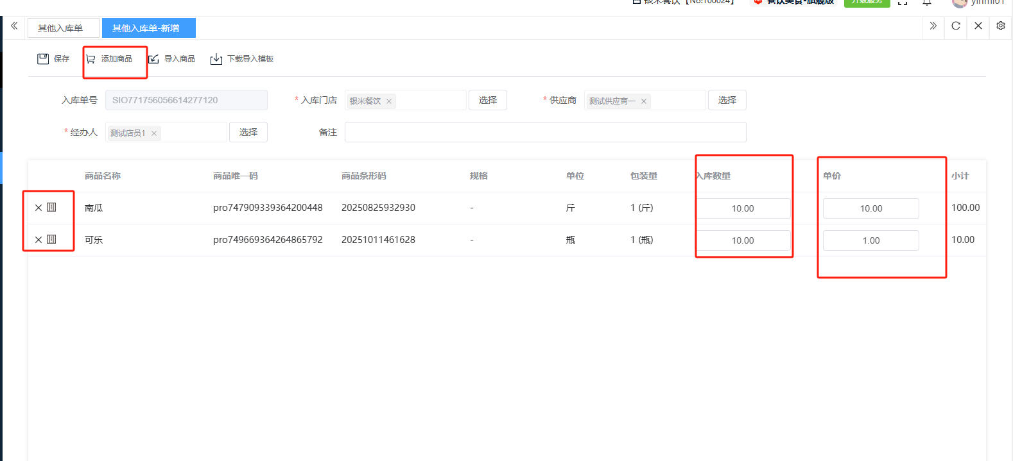
Task: Click the barcode icon on 可乐 row
Action: pyautogui.click(x=52, y=239)
